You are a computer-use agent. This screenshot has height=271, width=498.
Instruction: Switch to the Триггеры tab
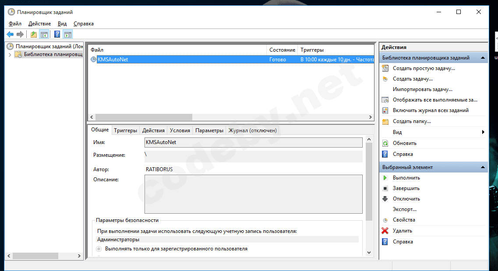pyautogui.click(x=125, y=130)
